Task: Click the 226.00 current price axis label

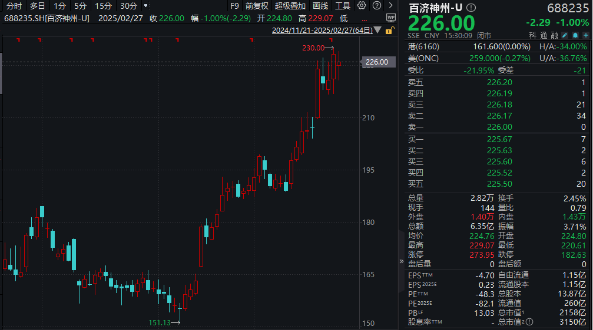Action: click(379, 62)
